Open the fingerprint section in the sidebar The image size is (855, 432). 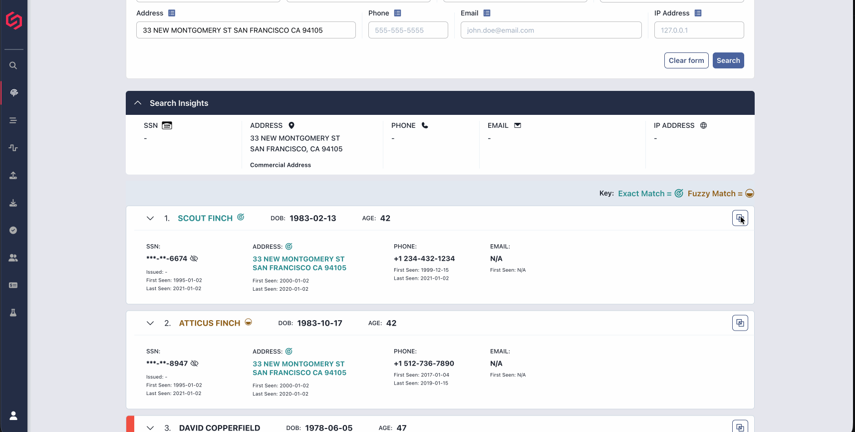(14, 93)
